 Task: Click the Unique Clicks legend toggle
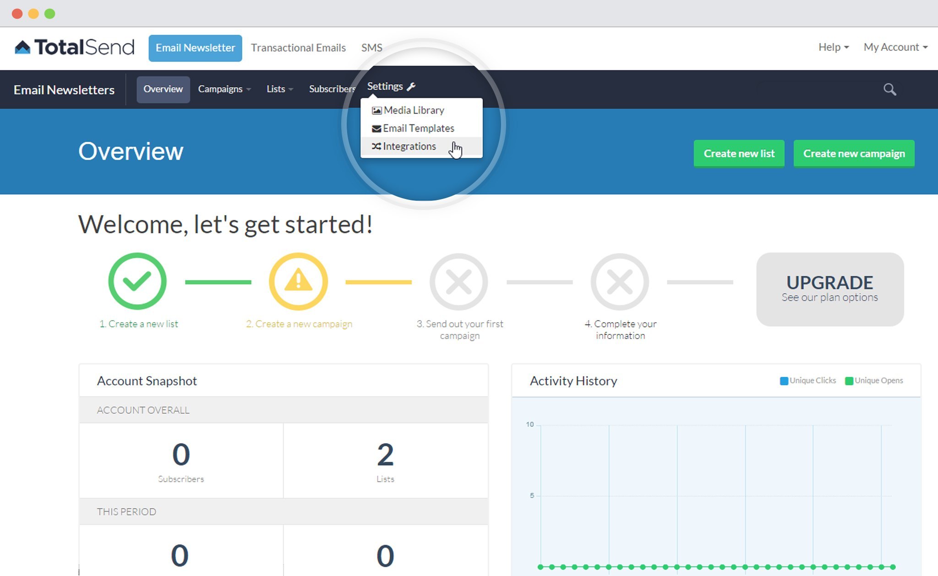(x=807, y=381)
